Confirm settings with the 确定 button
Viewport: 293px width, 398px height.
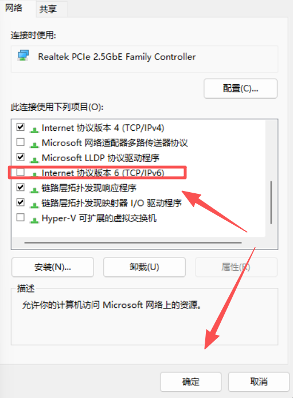click(191, 382)
